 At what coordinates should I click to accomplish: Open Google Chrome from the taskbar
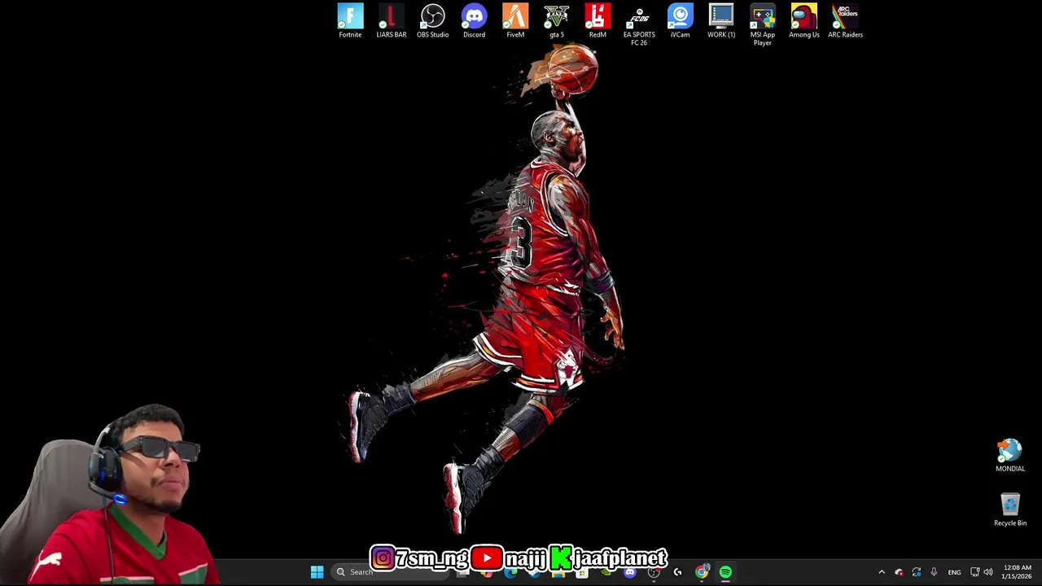tap(702, 572)
